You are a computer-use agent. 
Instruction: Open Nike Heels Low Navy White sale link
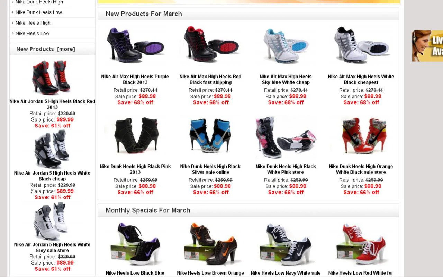tap(286, 273)
